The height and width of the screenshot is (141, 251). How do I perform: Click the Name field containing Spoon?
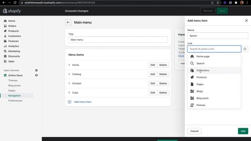click(x=218, y=36)
